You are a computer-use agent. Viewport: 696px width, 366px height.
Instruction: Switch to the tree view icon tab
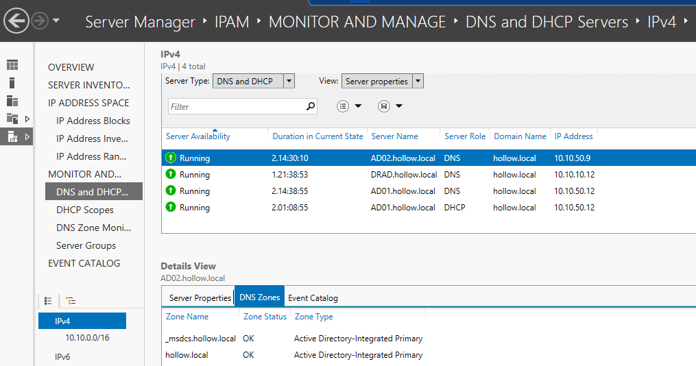[x=70, y=300]
